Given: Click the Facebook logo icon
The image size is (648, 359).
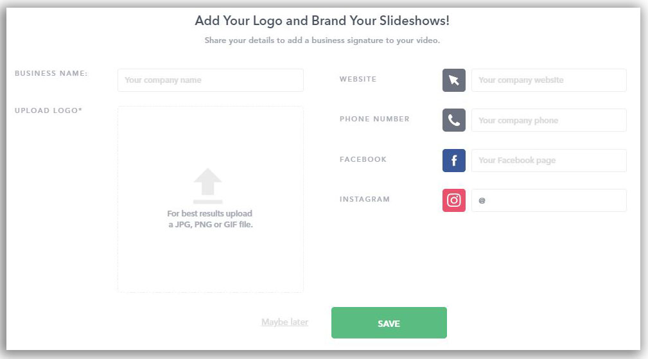Looking at the screenshot, I should tap(454, 161).
